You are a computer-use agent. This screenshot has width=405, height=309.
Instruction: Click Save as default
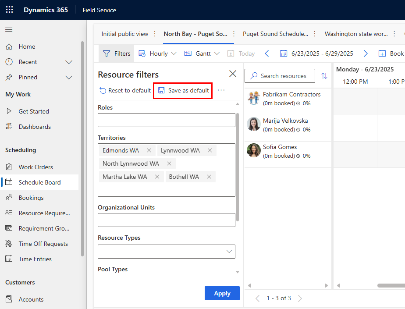tap(183, 90)
